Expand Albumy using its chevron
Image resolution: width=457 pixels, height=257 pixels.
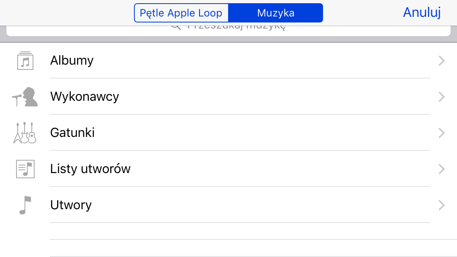coord(442,61)
